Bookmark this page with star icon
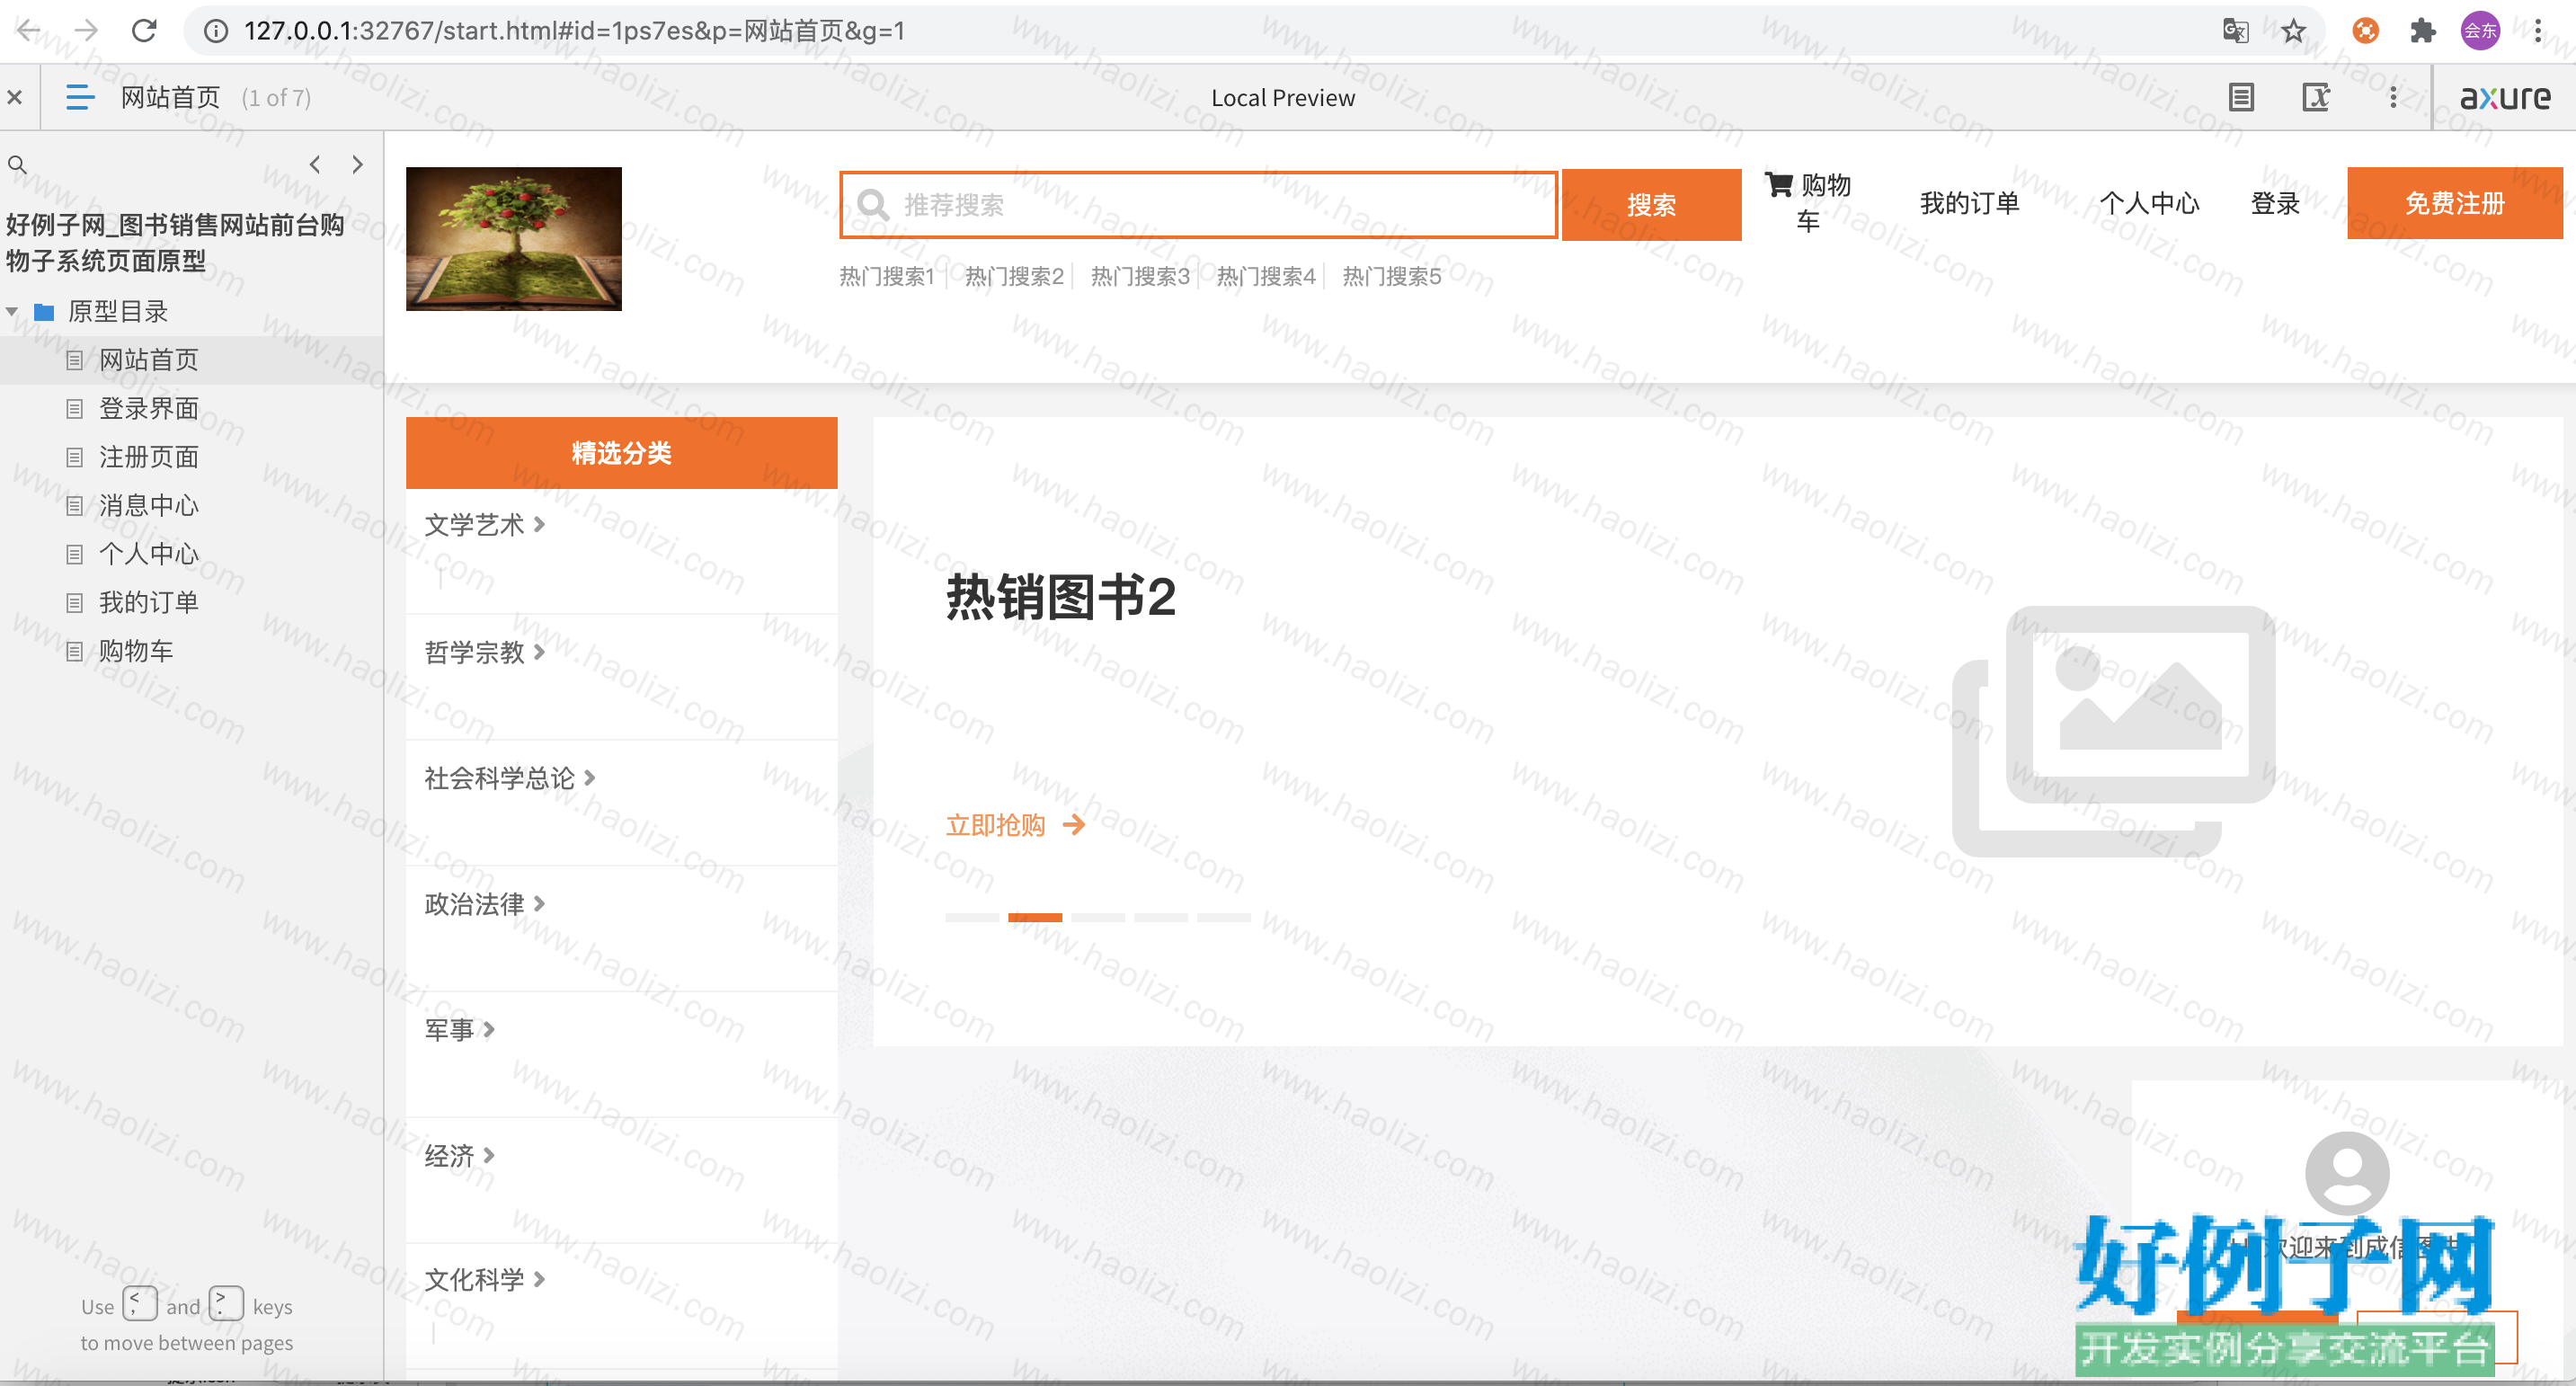Image resolution: width=2576 pixels, height=1386 pixels. point(2293,31)
